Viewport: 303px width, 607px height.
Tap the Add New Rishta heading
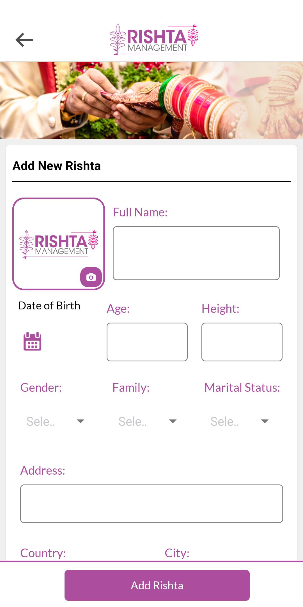coord(57,166)
